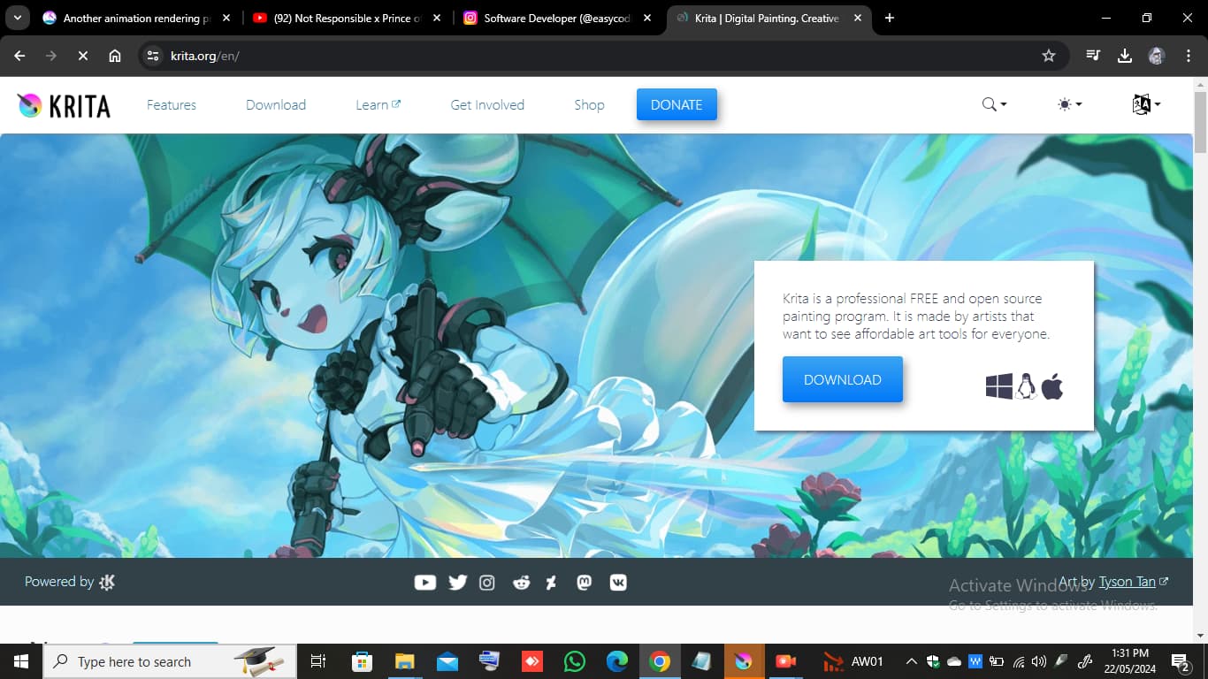The height and width of the screenshot is (679, 1208).
Task: Open Microsoft Store from the taskbar
Action: coord(362,661)
